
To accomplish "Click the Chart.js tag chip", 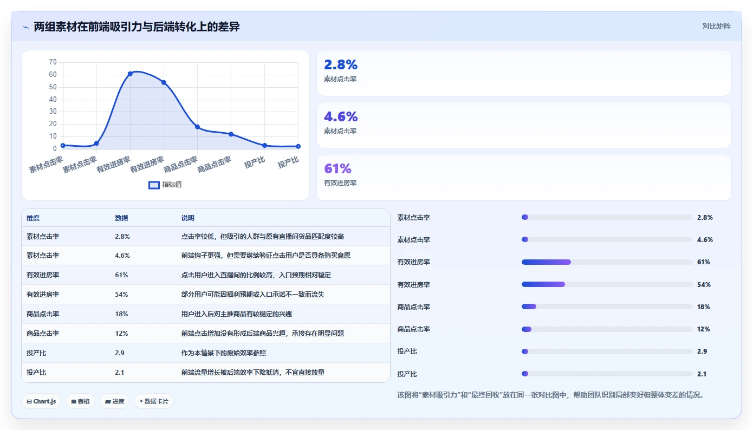I will [x=42, y=401].
